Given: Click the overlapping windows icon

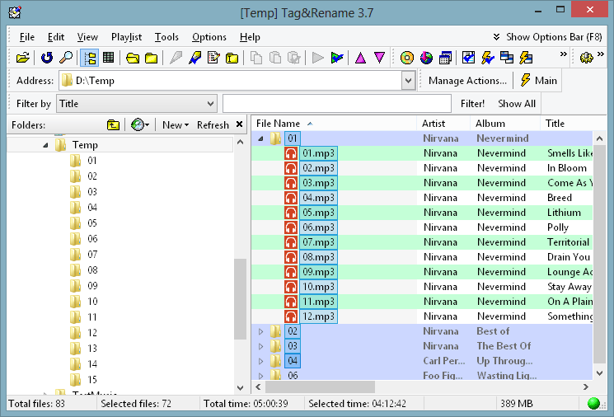Looking at the screenshot, I should (x=507, y=58).
